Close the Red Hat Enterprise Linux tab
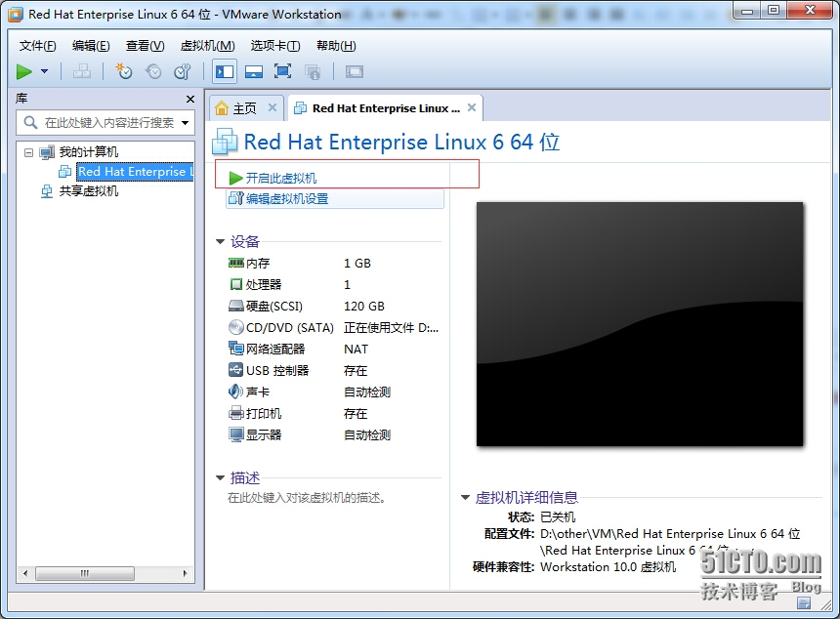Screen dimensions: 840x619 pos(472,107)
